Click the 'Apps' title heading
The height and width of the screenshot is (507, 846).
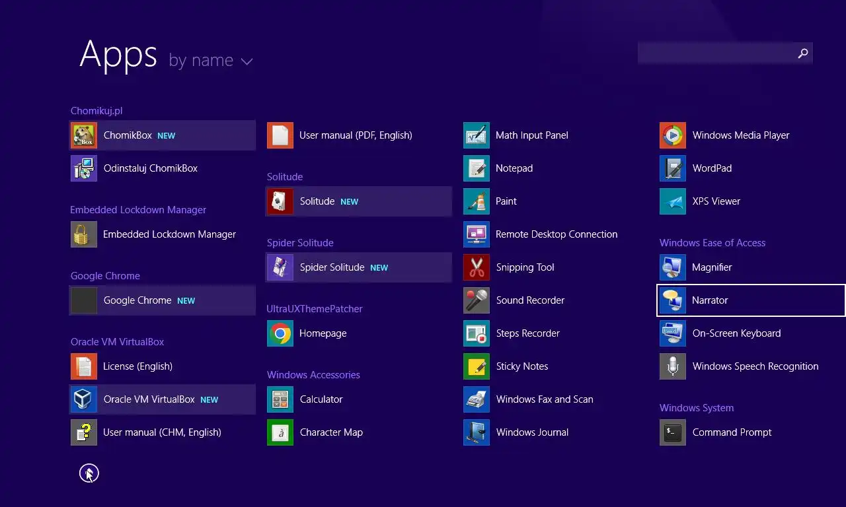(x=118, y=54)
